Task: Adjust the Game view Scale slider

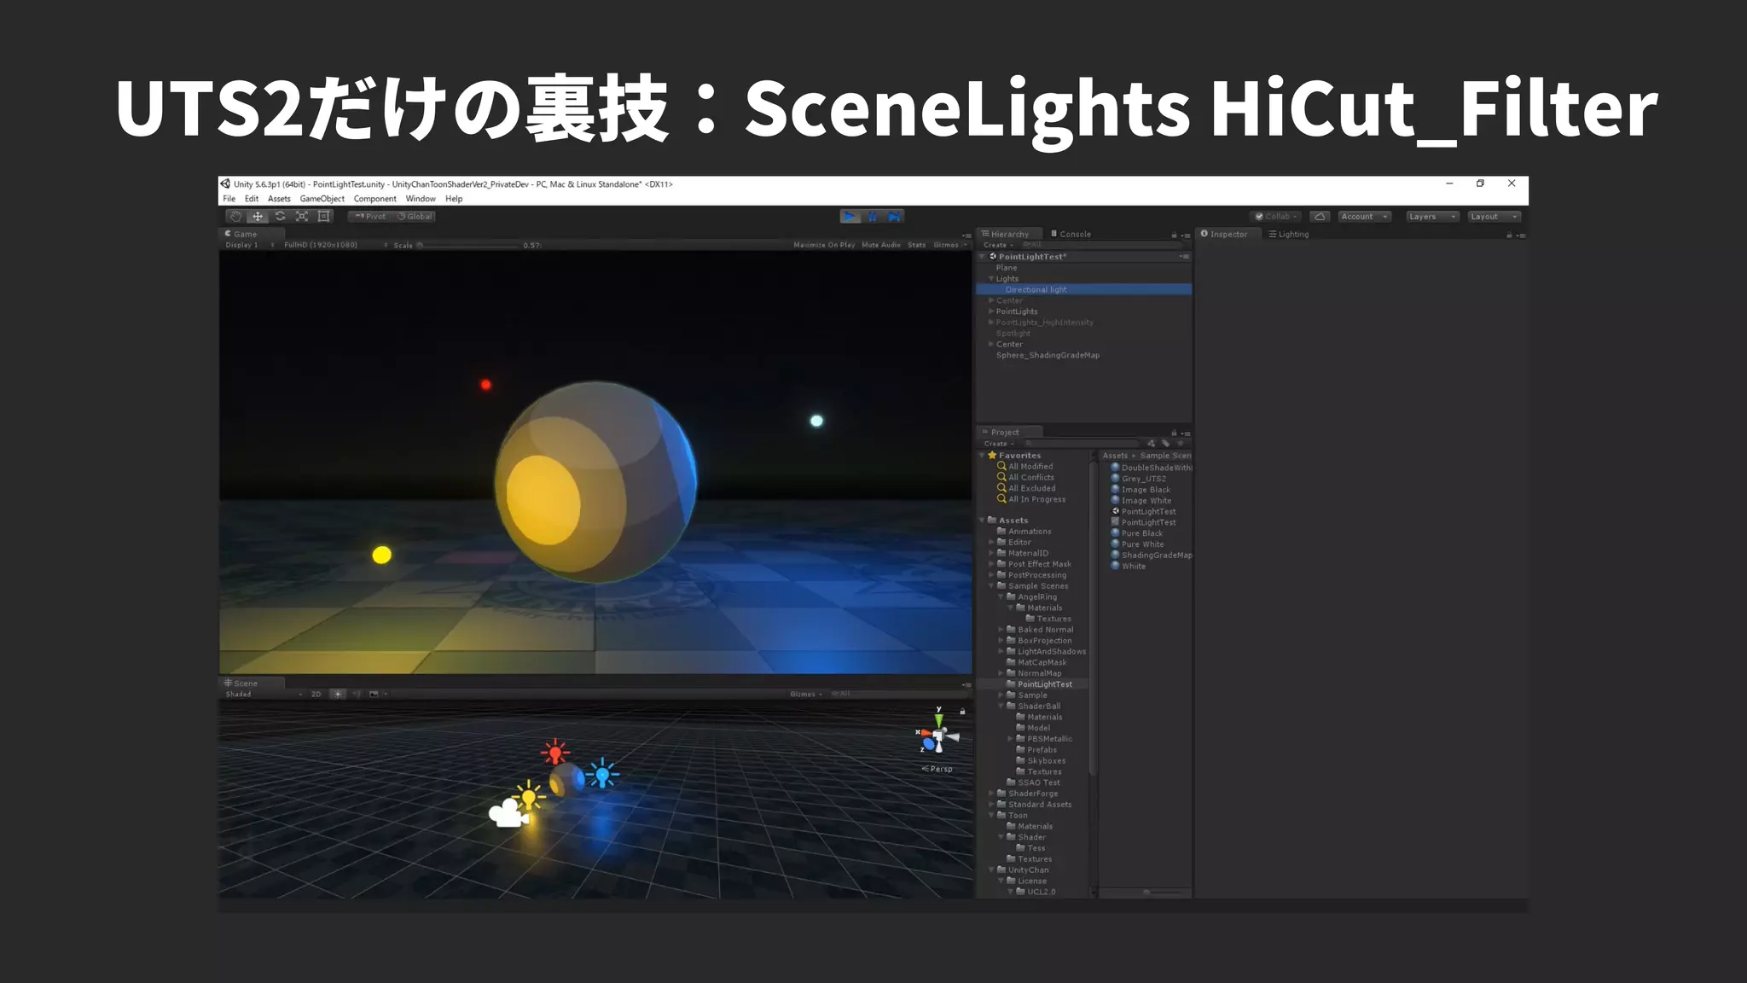Action: [x=470, y=245]
